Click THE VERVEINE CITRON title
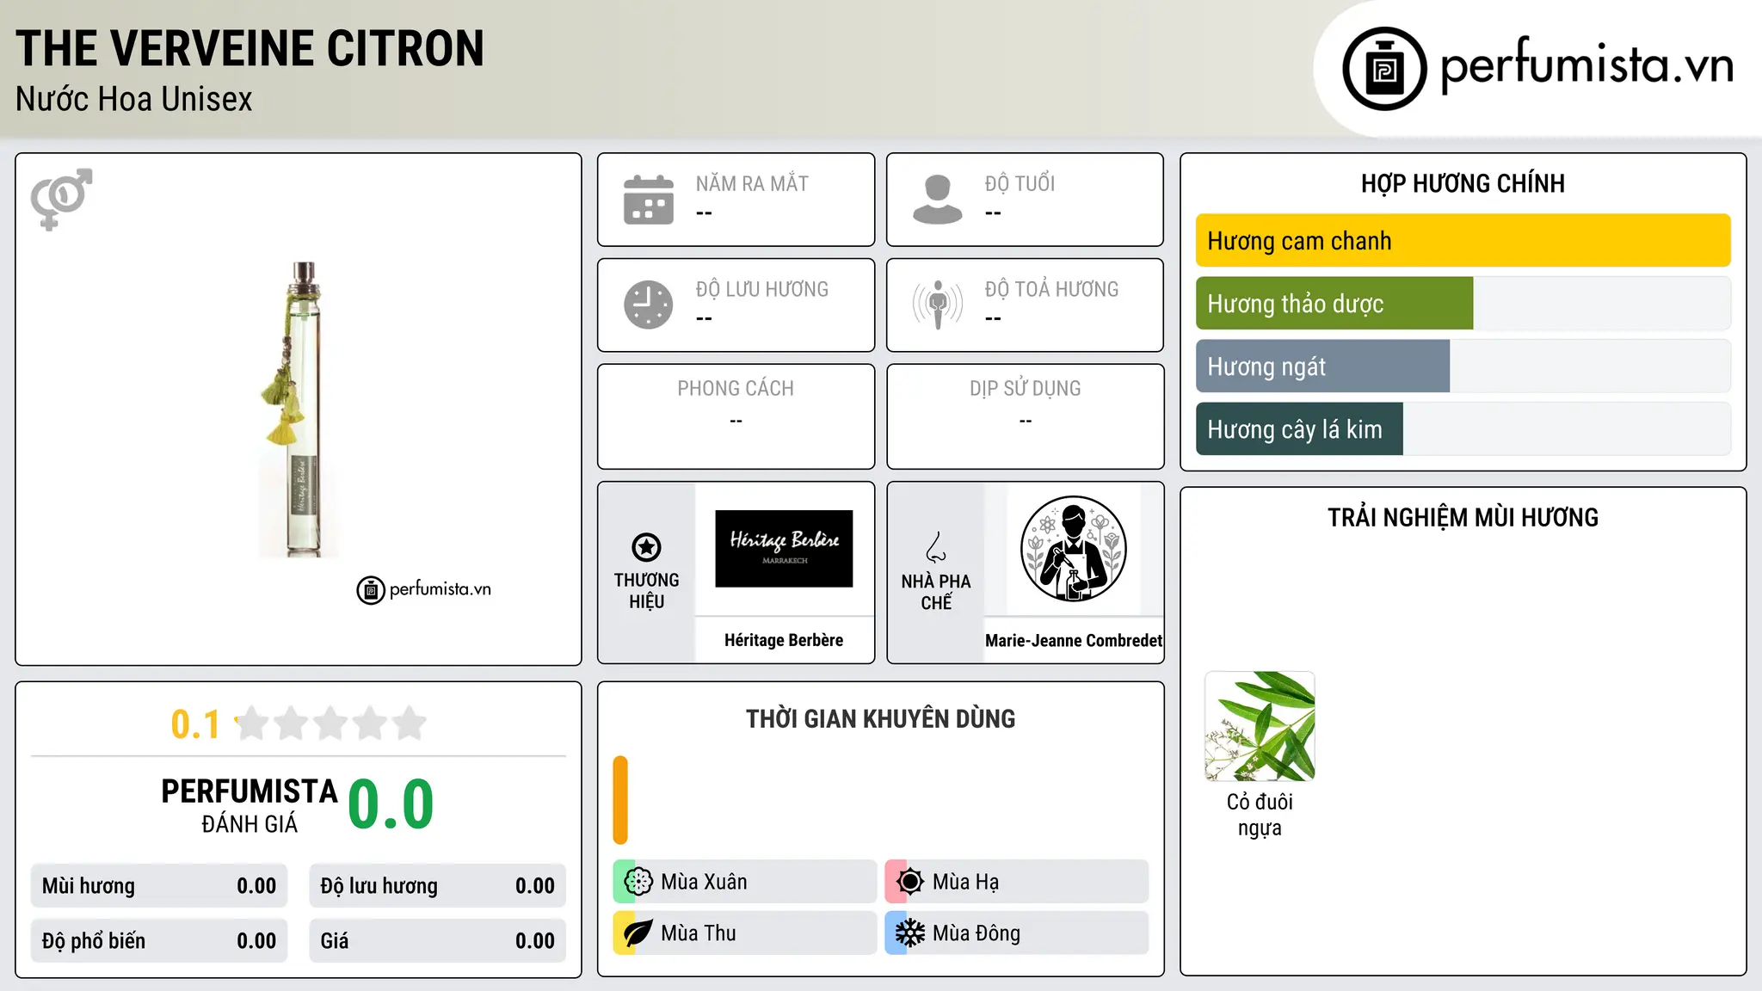This screenshot has height=991, width=1762. [x=250, y=48]
